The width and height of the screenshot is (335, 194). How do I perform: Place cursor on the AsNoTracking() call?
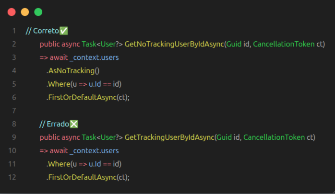[72, 71]
